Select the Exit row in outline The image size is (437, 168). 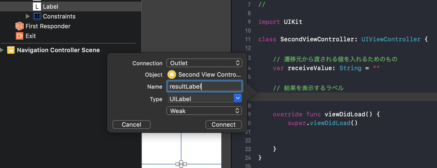tap(31, 36)
